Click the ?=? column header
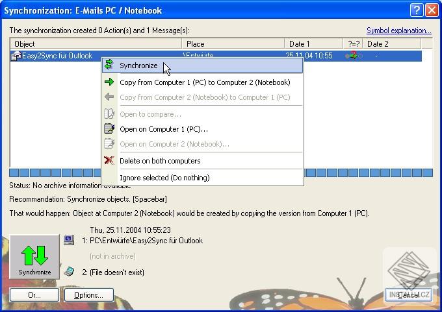442x312 pixels. tap(353, 44)
